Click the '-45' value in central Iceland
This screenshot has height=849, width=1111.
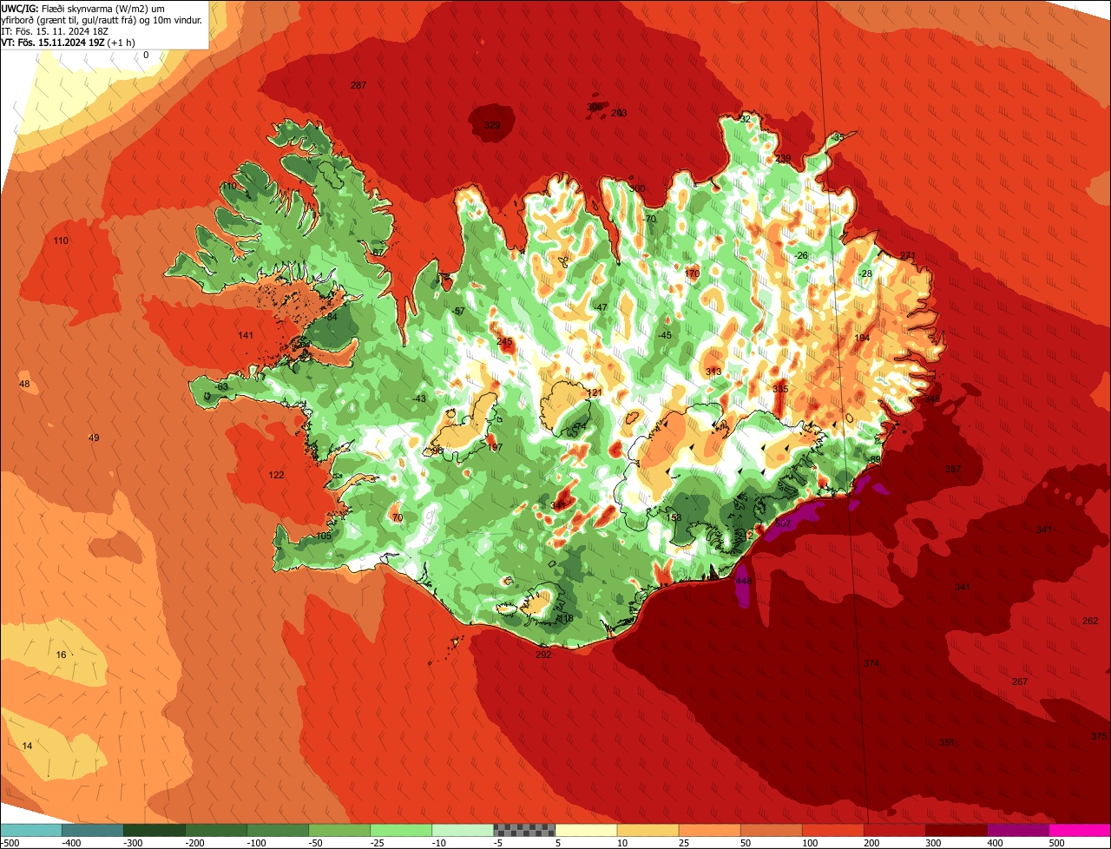point(665,335)
